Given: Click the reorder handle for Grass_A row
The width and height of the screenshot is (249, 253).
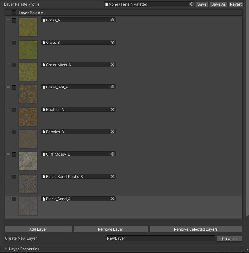Looking at the screenshot, I should pos(8,20).
